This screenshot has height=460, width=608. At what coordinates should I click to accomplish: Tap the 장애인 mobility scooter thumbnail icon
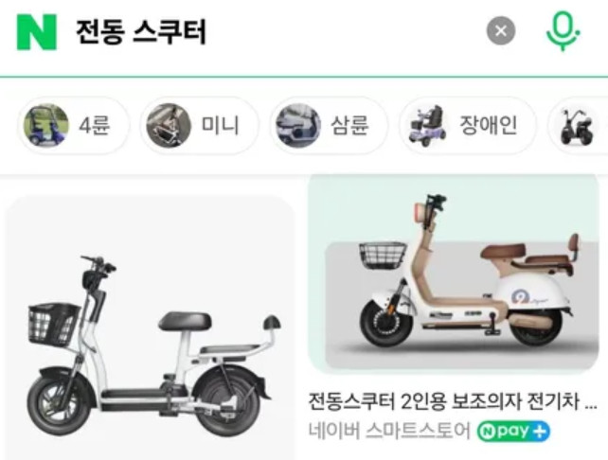[x=428, y=125]
